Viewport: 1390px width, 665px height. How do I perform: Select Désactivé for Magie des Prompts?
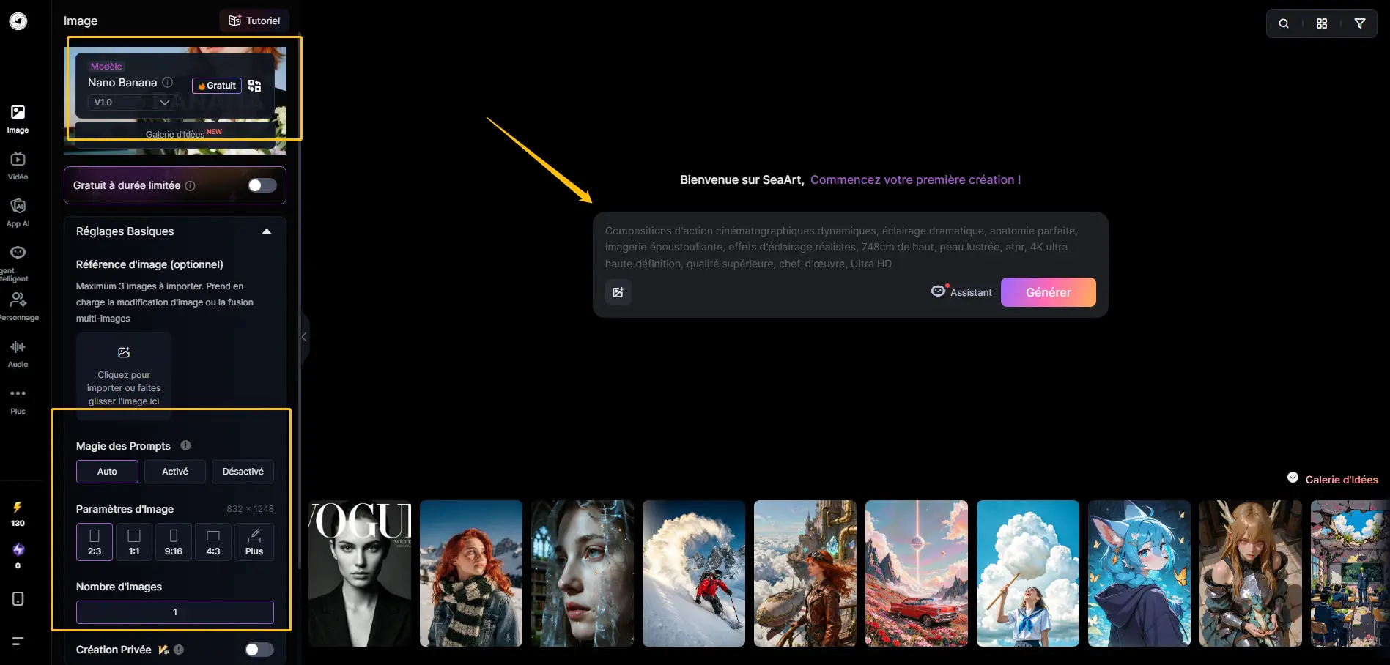click(243, 472)
